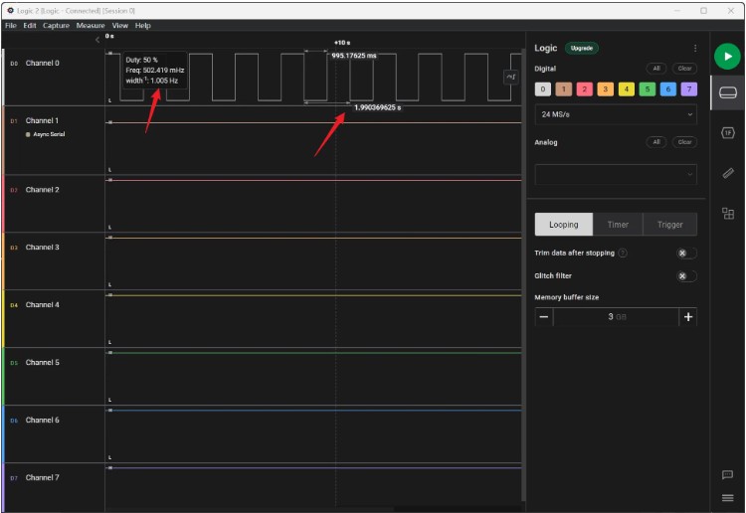
Task: Open the hamburger menu at bottom right
Action: tap(727, 497)
